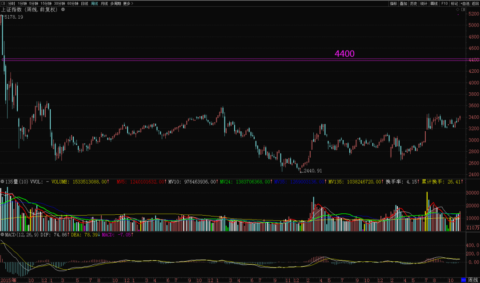Open the 指标 indicators button
480x283 pixels.
coord(393,4)
